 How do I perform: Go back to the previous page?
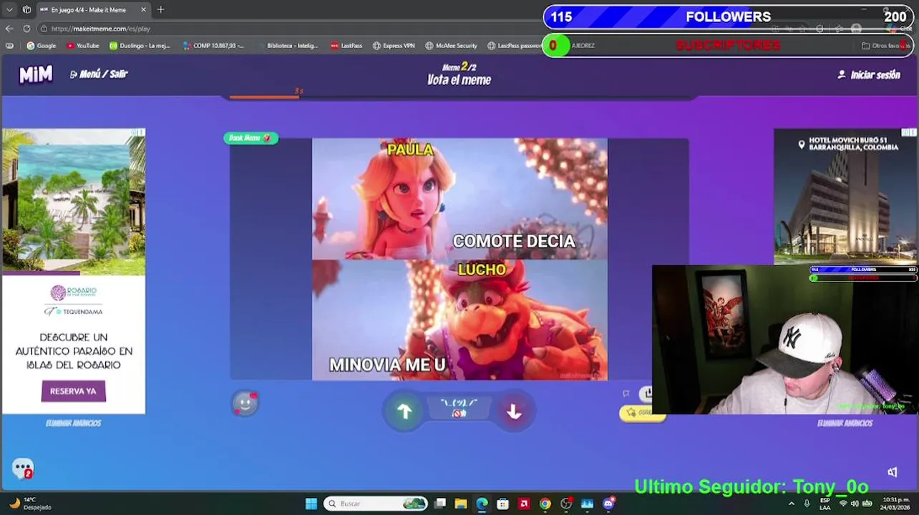click(x=9, y=29)
